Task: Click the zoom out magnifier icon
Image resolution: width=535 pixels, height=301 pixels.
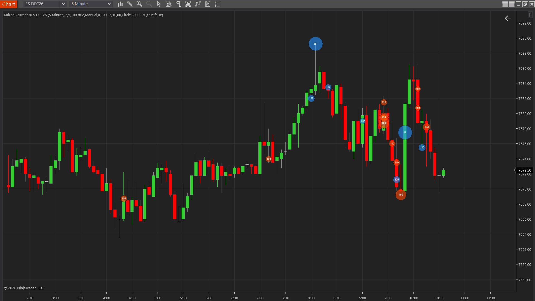Action: (x=149, y=4)
